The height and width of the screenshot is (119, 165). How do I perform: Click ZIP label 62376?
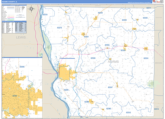[x=59, y=28]
